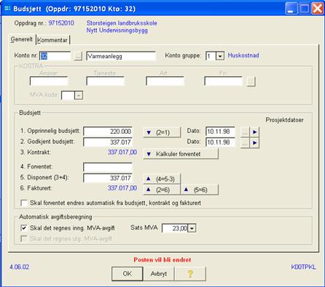Viewport: 325px width, 287px height.
Task: Click 'Nytt Undervisningsbygg' text
Action: tap(117, 31)
